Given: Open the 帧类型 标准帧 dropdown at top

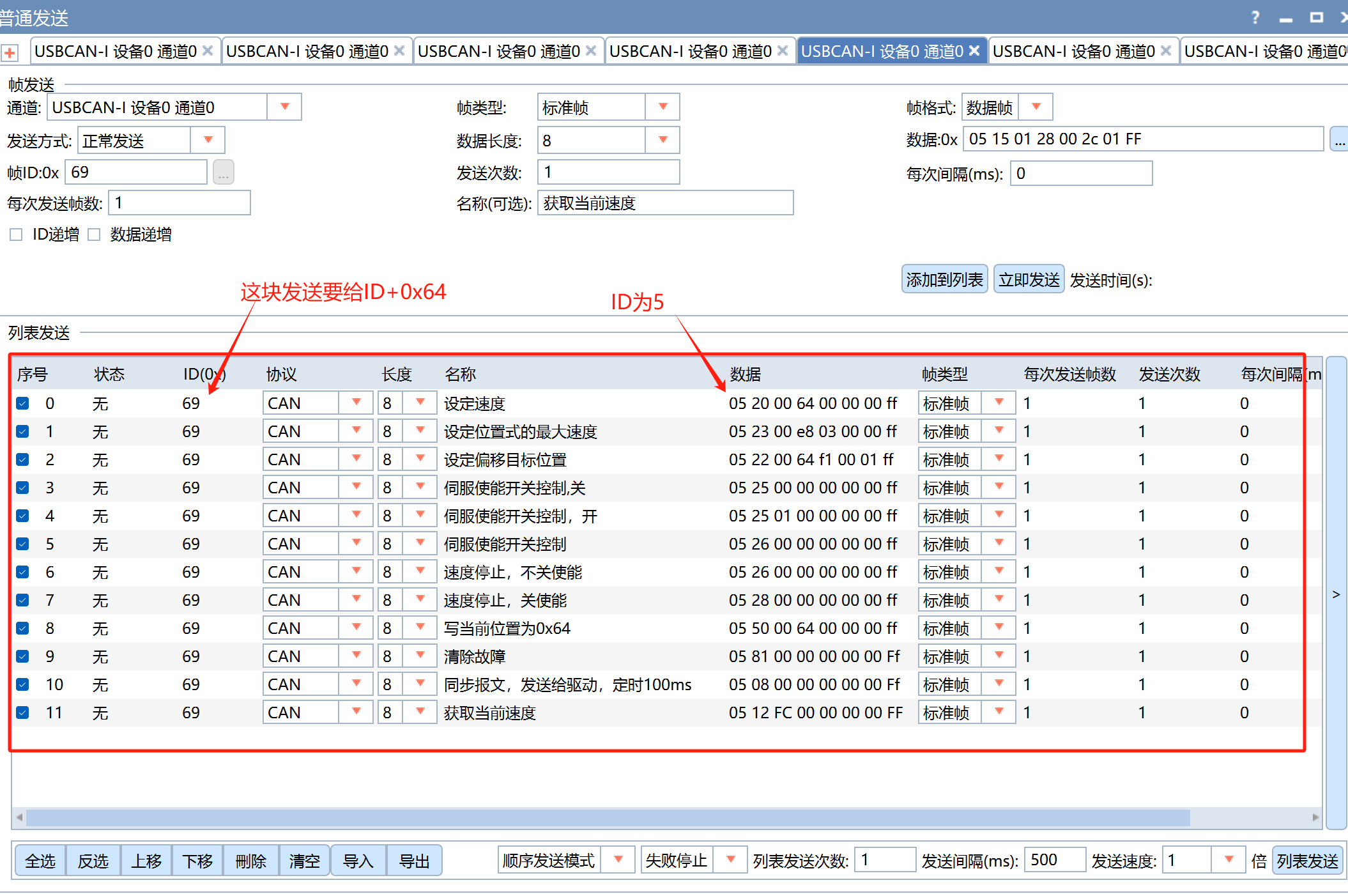Looking at the screenshot, I should tap(663, 107).
